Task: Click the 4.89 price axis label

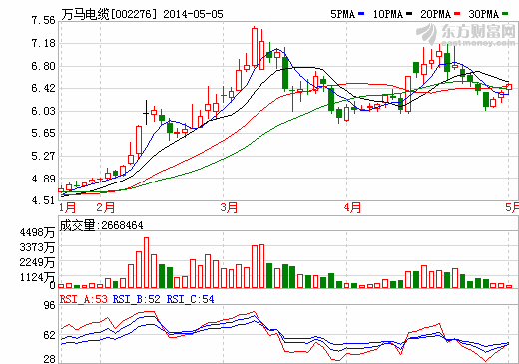Action: tap(43, 179)
